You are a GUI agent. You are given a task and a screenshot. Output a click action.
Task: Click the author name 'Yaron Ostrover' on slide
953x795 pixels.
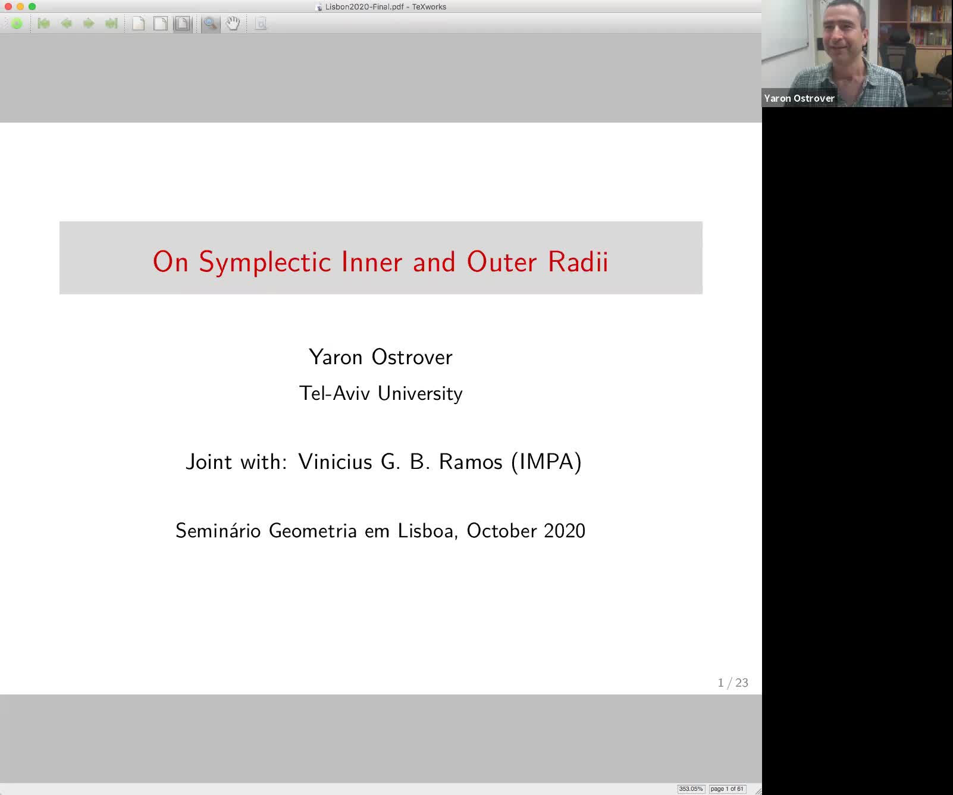[x=381, y=357]
